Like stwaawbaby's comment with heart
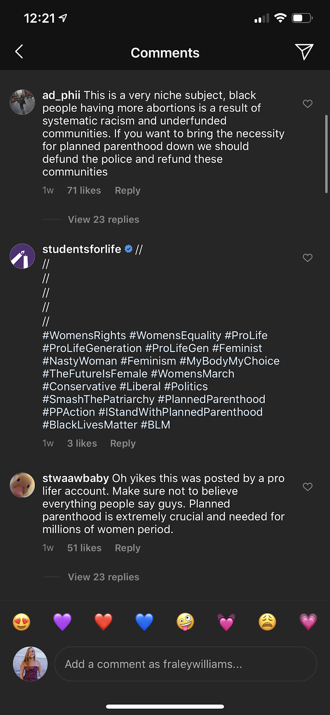 (x=308, y=487)
